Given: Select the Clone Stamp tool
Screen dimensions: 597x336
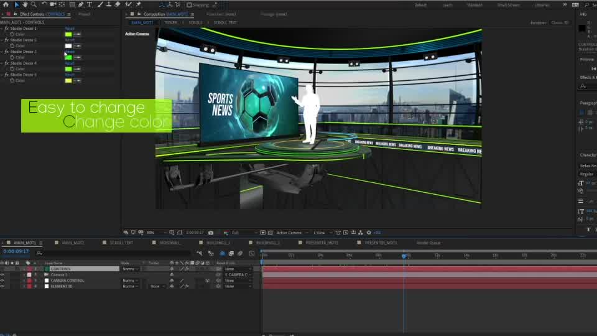Looking at the screenshot, I should [x=108, y=4].
